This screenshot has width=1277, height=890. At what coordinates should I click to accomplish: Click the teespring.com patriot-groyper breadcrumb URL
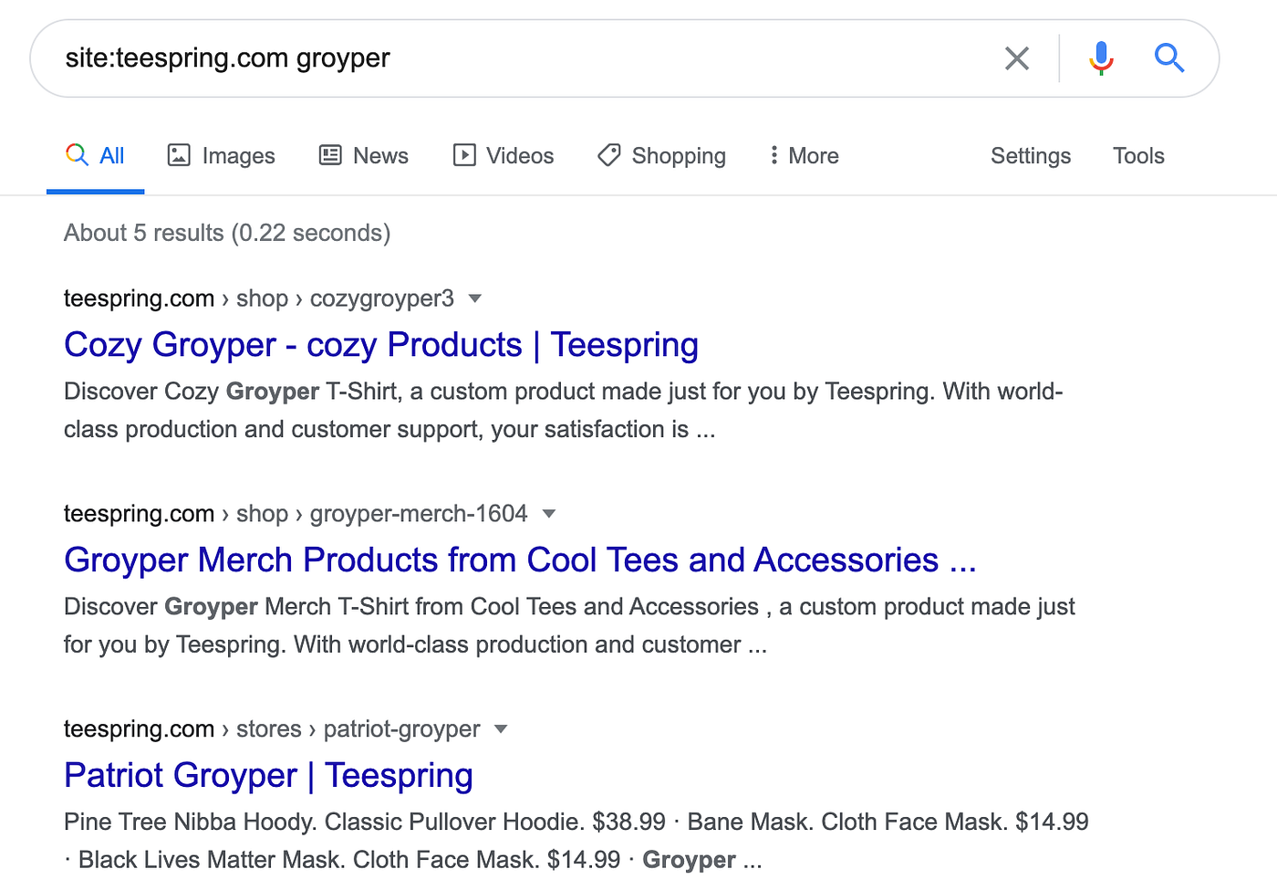point(272,729)
